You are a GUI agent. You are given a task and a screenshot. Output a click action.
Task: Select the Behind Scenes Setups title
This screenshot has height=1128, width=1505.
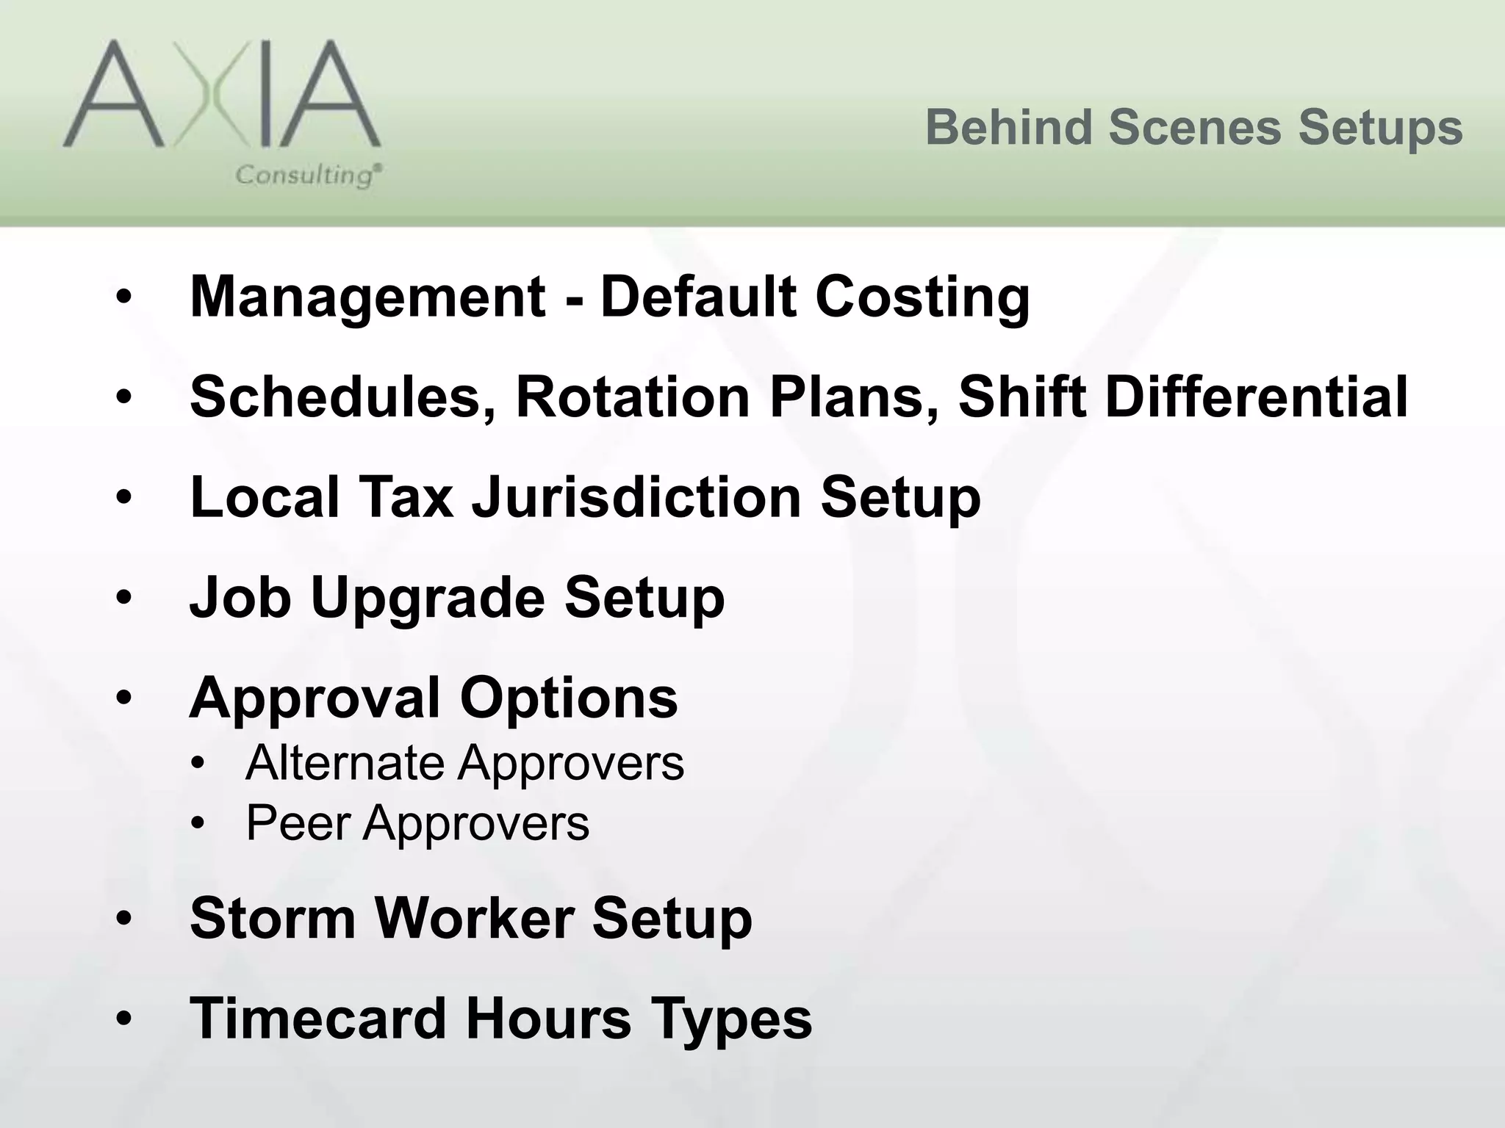(x=1193, y=128)
